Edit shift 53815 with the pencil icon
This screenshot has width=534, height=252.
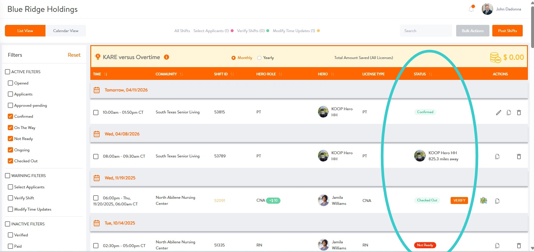[498, 113]
